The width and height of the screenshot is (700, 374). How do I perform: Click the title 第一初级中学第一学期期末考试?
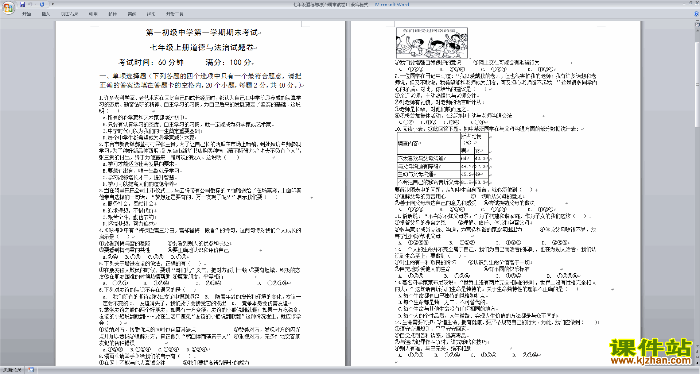pos(202,32)
